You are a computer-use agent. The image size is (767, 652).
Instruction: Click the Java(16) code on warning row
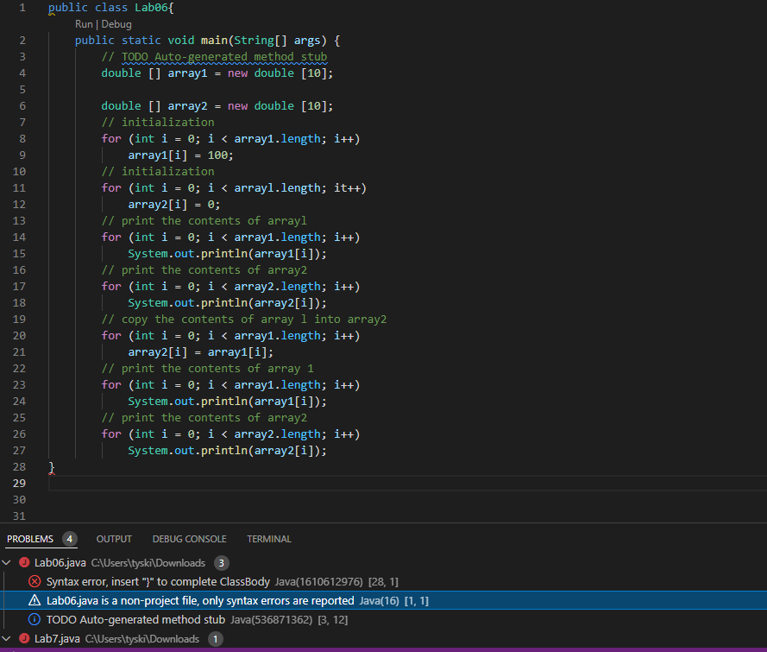click(379, 600)
